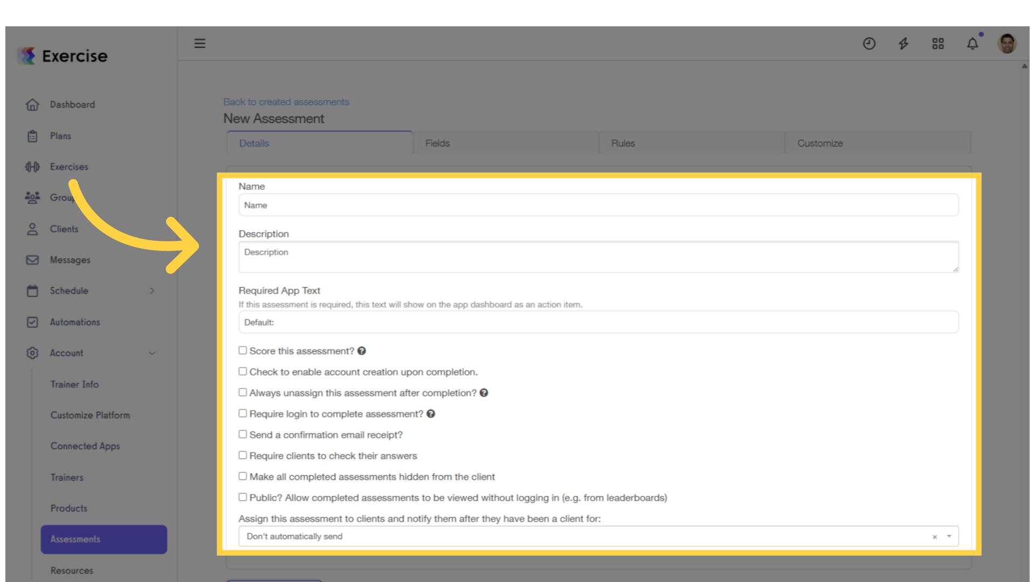Toggle Public allow completed assessments viewing
Viewport: 1035px width, 582px height.
coord(243,497)
